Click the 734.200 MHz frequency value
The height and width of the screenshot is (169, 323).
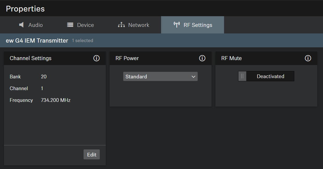click(x=56, y=100)
